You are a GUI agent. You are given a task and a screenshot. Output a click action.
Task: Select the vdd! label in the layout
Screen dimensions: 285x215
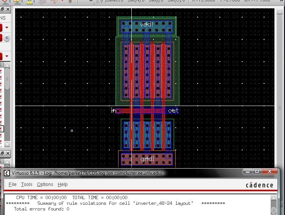(146, 25)
